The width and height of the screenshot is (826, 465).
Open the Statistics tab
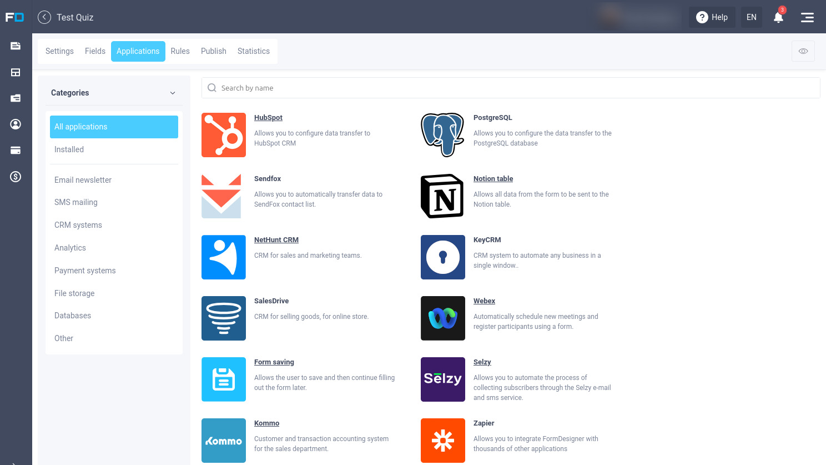click(254, 51)
